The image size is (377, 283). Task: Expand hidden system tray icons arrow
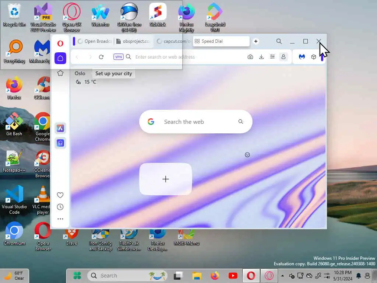click(282, 276)
